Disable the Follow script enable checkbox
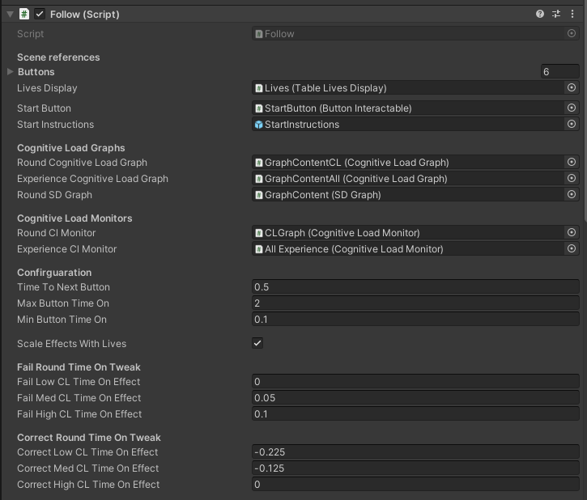This screenshot has height=500, width=587. point(40,14)
